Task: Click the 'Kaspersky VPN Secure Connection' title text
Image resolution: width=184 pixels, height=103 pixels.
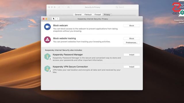Action: coord(70,67)
